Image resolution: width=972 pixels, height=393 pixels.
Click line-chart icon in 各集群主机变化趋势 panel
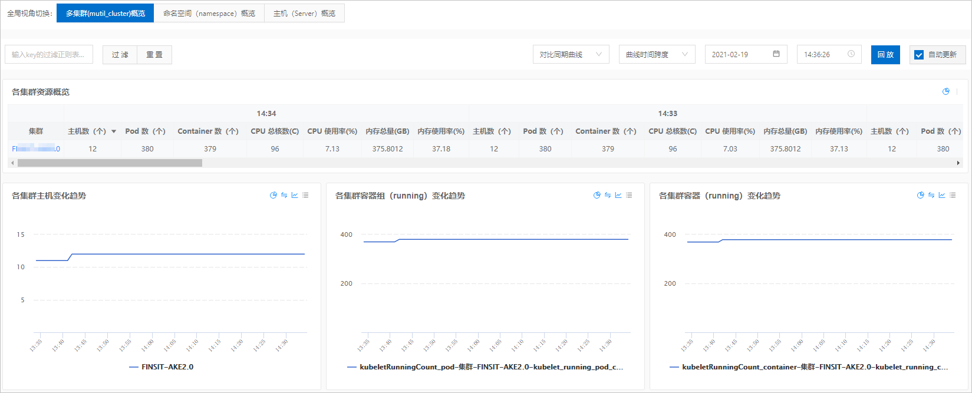point(295,195)
